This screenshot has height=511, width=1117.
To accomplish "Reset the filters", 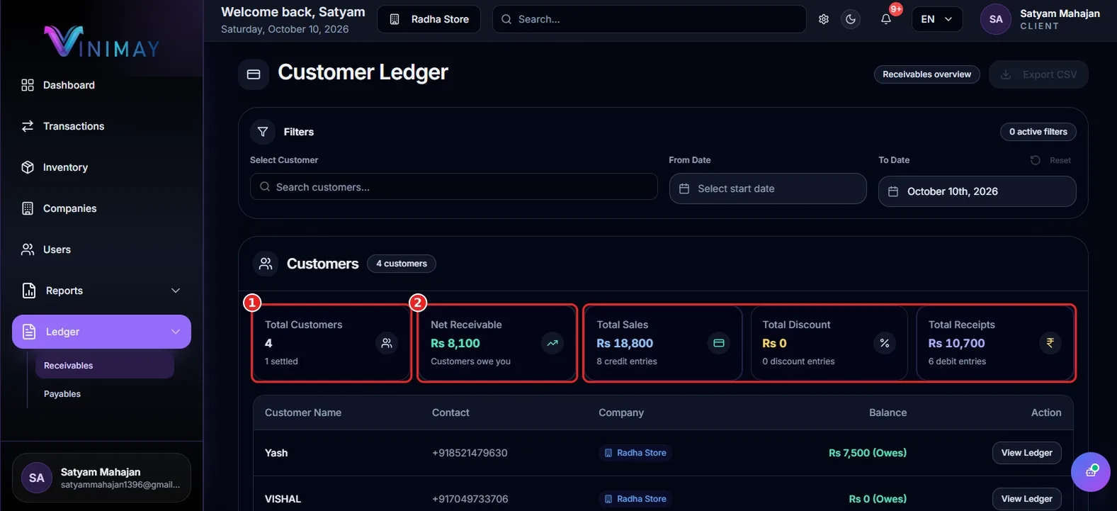I will pos(1050,160).
